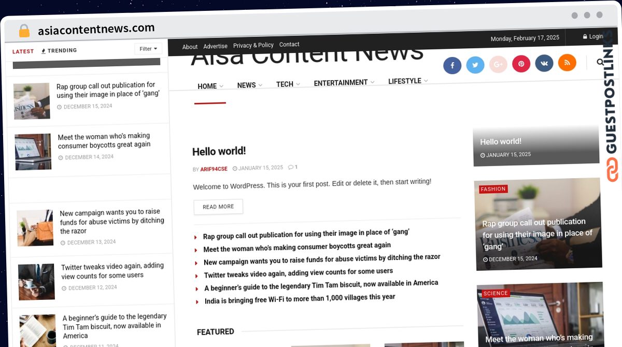Viewport: 622px width, 347px height.
Task: Open the VK social icon
Action: tap(544, 63)
